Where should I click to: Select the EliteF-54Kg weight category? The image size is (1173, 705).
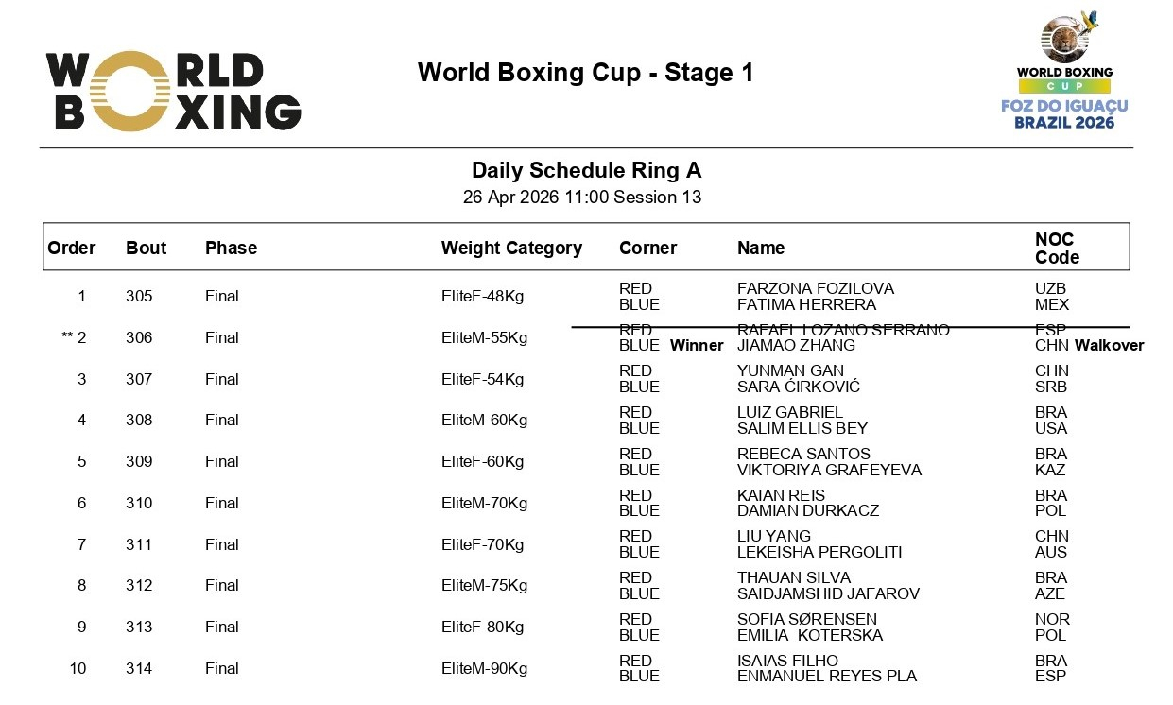(x=482, y=379)
